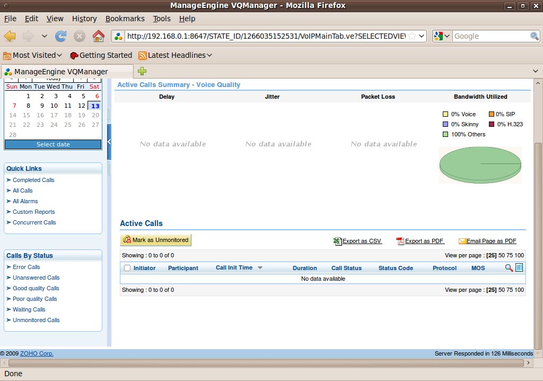
Task: Click the Mark as Unmonitored button
Action: point(155,240)
